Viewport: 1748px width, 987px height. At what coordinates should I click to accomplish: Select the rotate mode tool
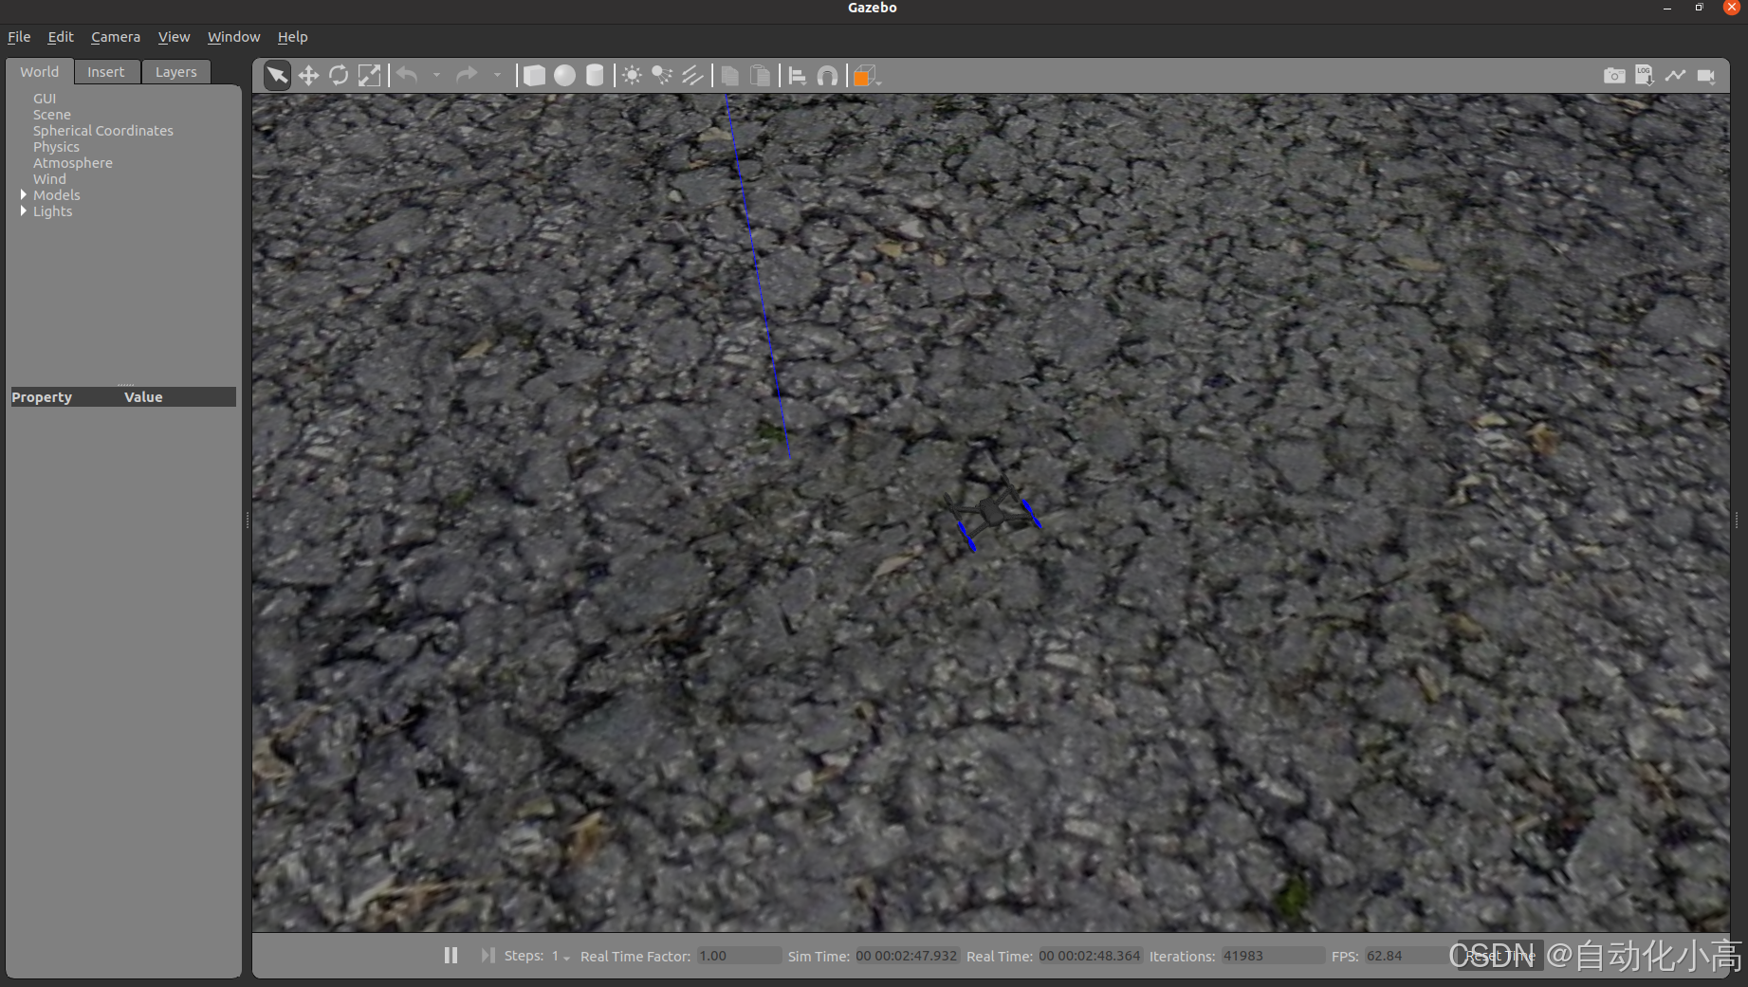pos(339,76)
